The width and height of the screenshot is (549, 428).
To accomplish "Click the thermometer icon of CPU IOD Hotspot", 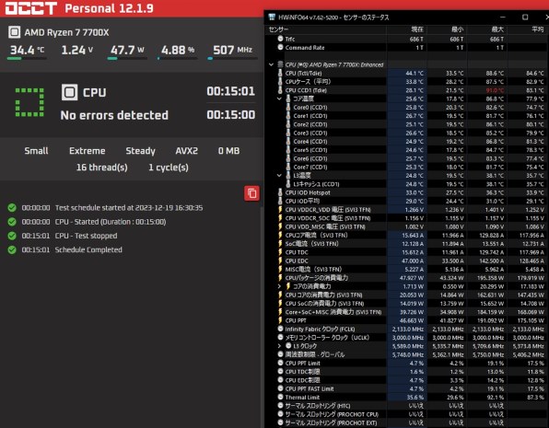I will click(280, 192).
